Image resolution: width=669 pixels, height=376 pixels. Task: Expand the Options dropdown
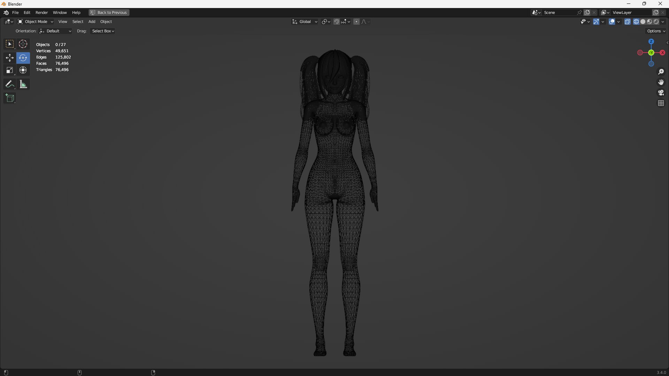[656, 31]
